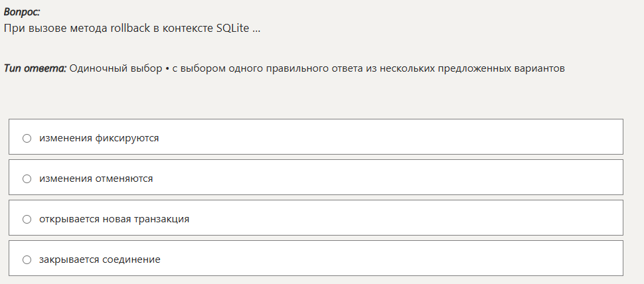Select the radio button for "изменения фиксируются"
Screen dimensions: 644x284
click(x=27, y=138)
